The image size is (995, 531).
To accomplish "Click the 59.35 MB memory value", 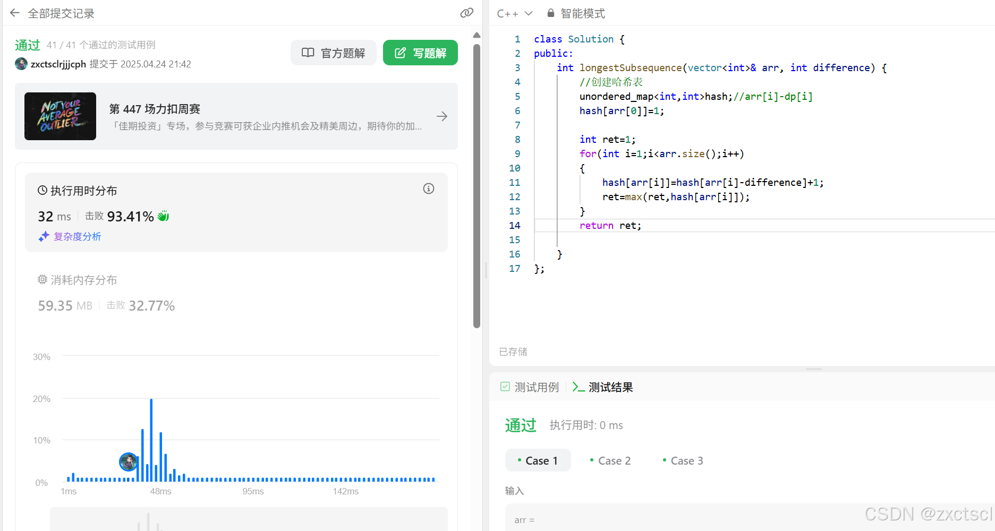I will click(65, 306).
